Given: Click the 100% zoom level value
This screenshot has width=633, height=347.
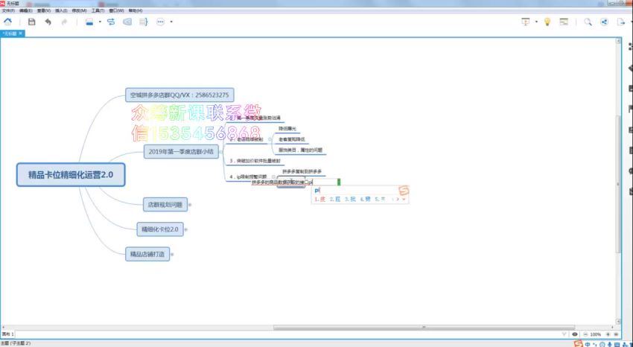Looking at the screenshot, I should (x=596, y=334).
